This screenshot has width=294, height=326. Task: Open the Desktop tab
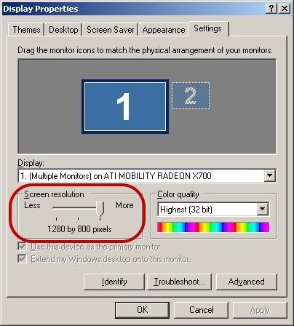point(63,30)
